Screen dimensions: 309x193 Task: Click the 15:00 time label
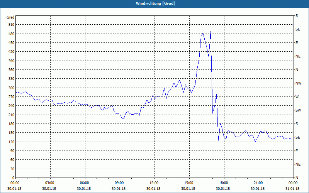pyautogui.click(x=189, y=183)
